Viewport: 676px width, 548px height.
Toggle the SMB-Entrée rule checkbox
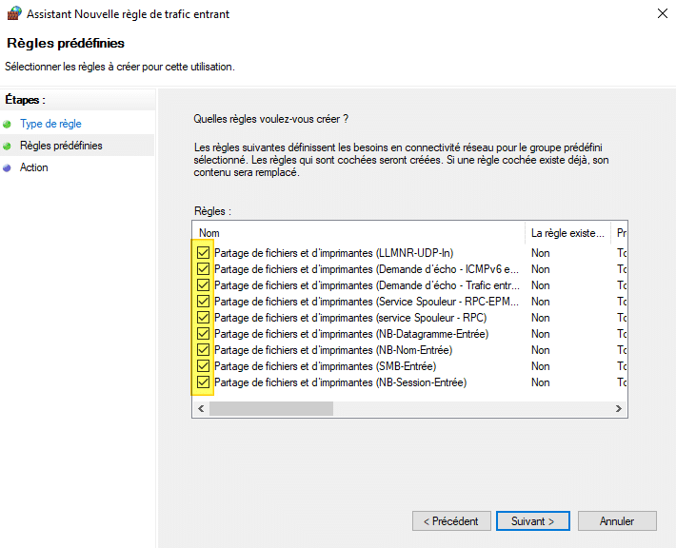click(203, 366)
